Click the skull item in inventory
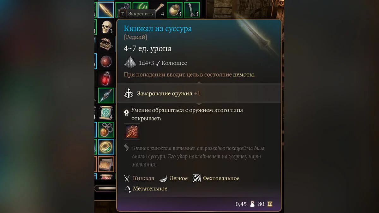Image resolution: width=379 pixels, height=213 pixels. (106, 27)
